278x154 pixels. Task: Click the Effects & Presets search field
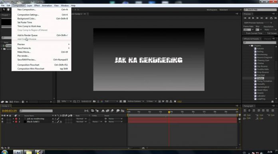pyautogui.click(x=260, y=43)
